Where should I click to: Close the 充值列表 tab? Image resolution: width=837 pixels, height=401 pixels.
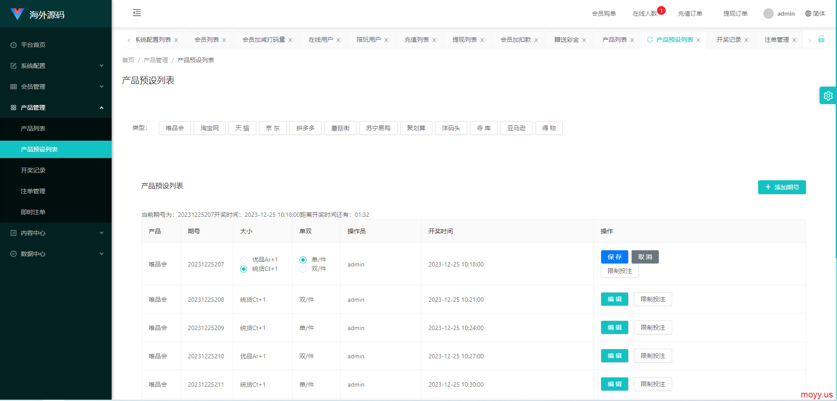434,40
